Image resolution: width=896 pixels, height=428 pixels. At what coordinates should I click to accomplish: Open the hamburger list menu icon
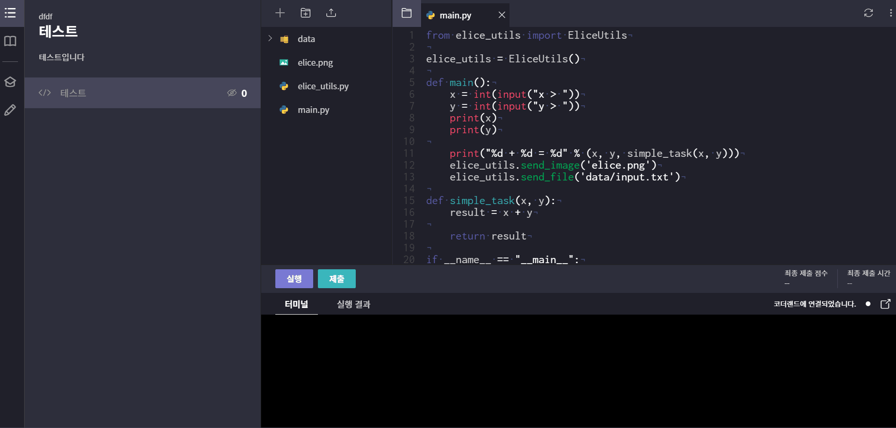click(10, 13)
